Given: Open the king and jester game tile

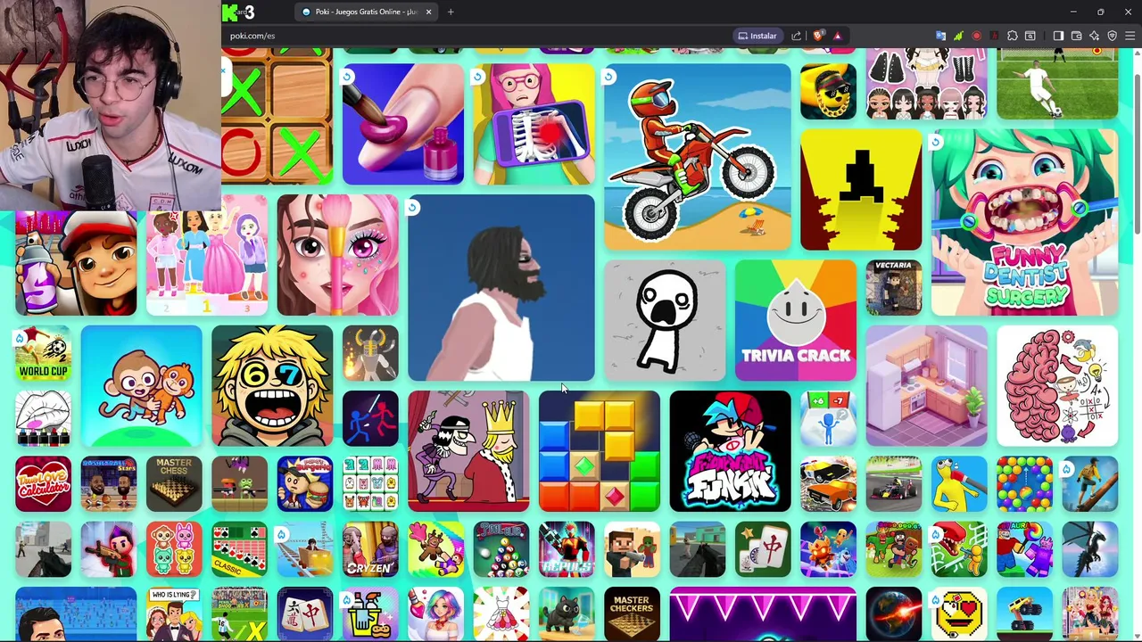Looking at the screenshot, I should pos(468,451).
